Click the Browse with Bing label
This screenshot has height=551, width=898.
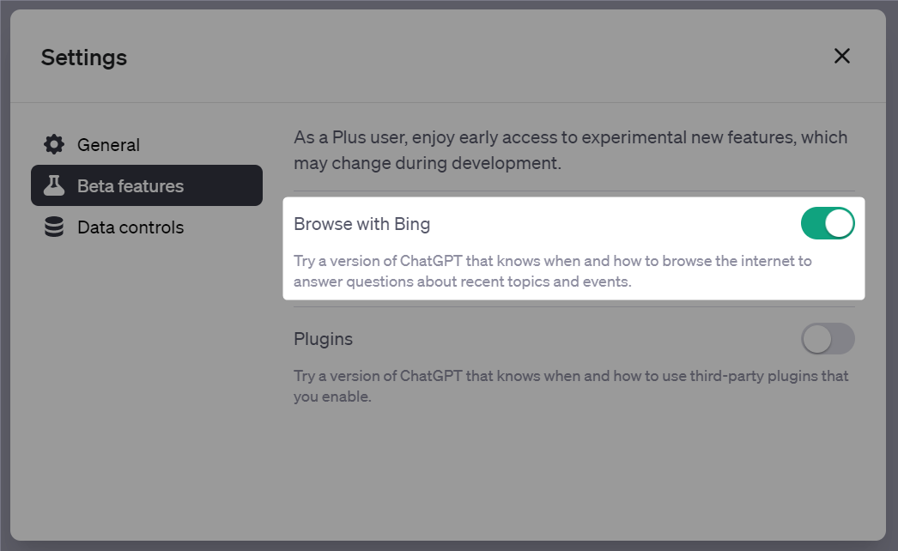[362, 224]
